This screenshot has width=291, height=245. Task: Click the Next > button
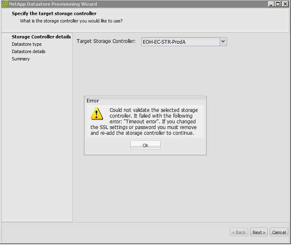coord(259,232)
